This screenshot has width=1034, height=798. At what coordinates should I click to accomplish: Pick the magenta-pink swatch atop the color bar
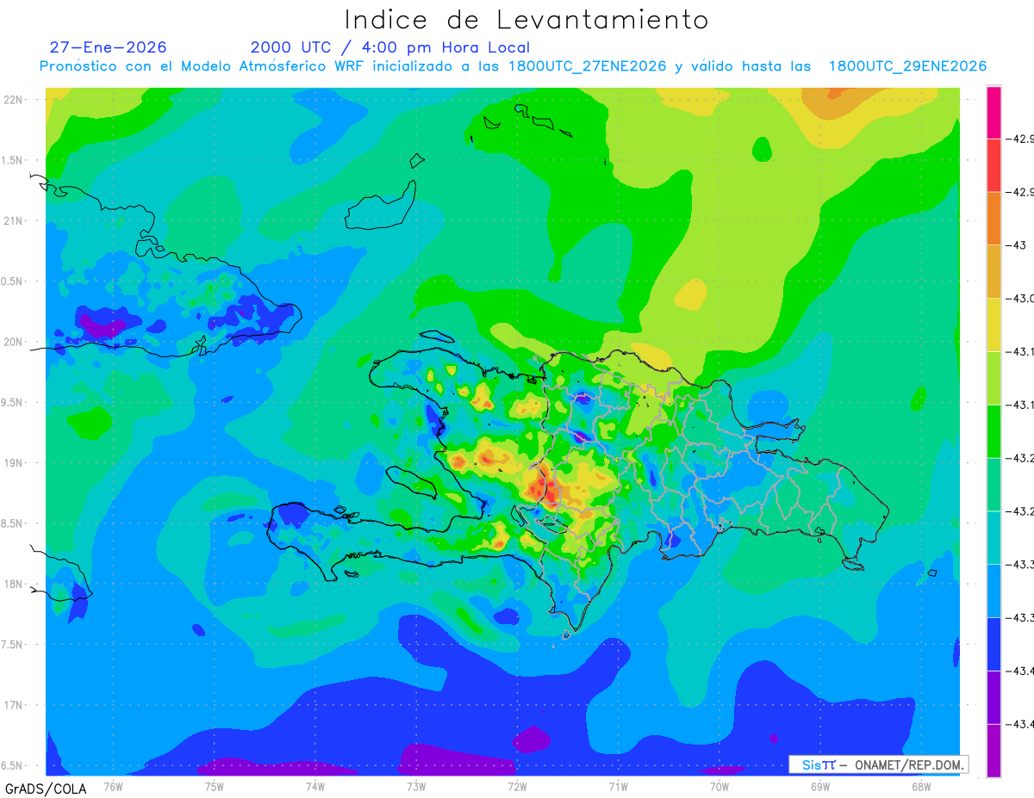point(994,112)
